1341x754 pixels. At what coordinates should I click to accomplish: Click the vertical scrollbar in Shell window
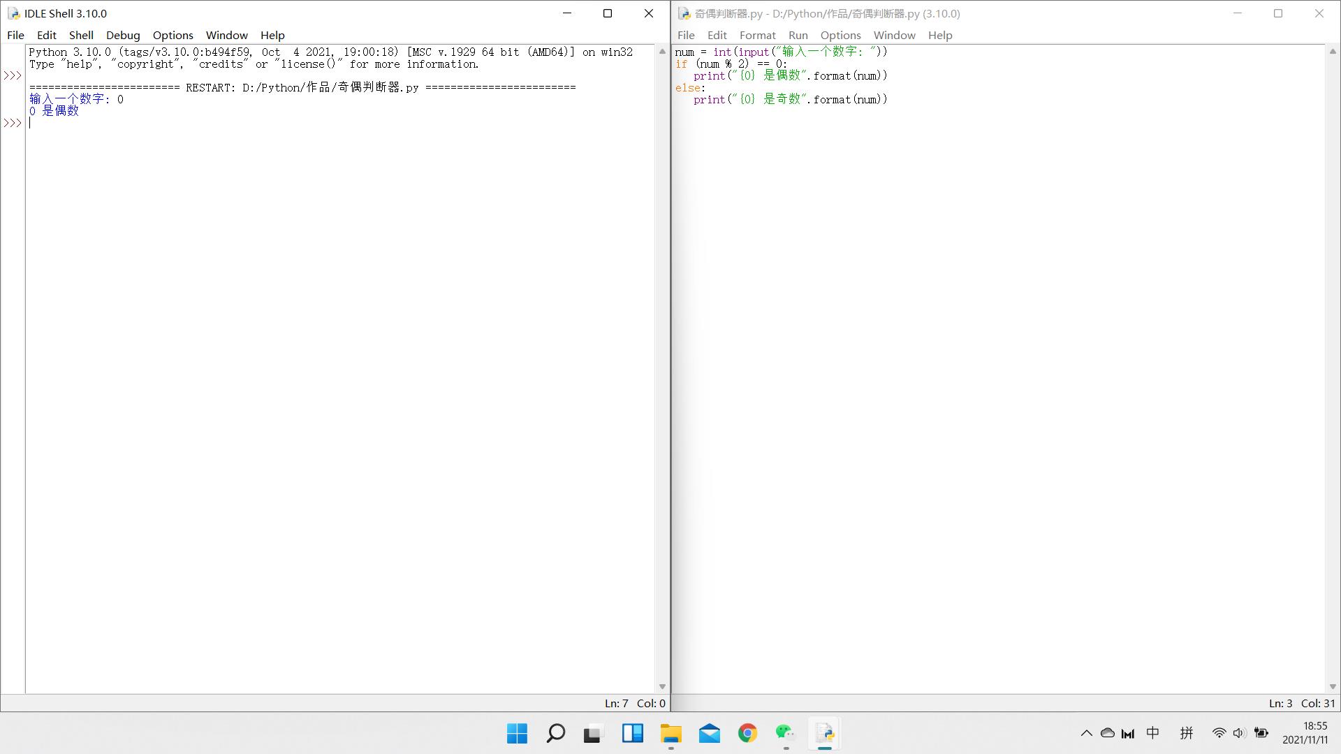[x=661, y=368]
